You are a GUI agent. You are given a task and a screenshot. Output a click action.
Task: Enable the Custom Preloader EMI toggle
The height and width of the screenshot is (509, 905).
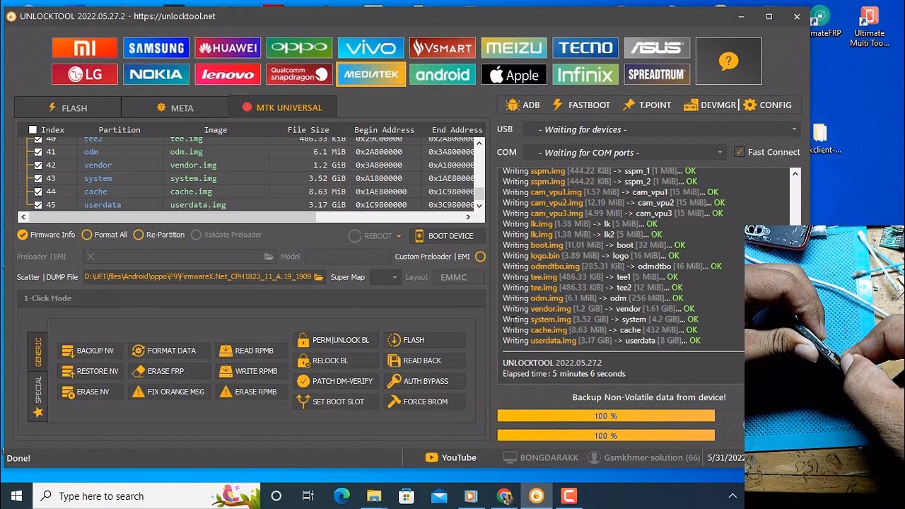coord(481,257)
